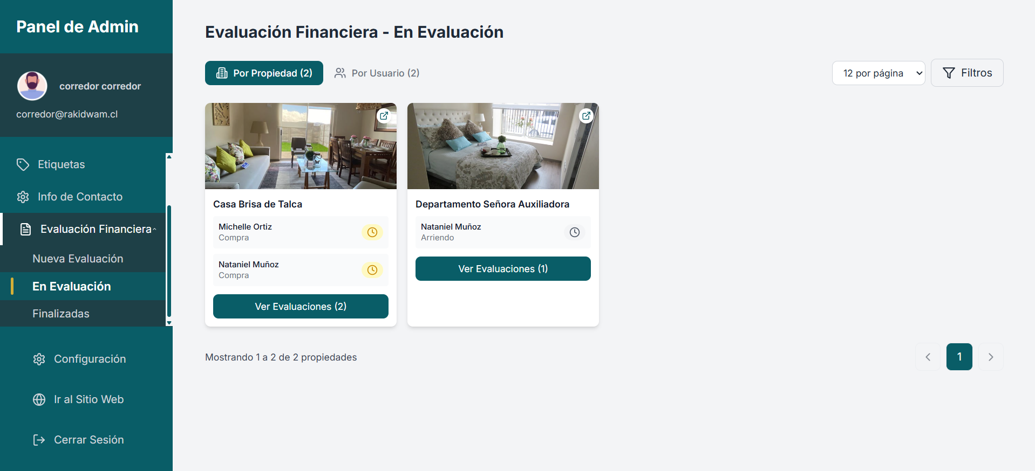The width and height of the screenshot is (1035, 471).
Task: Click Ver Evaluaciones (1) button
Action: tap(503, 269)
